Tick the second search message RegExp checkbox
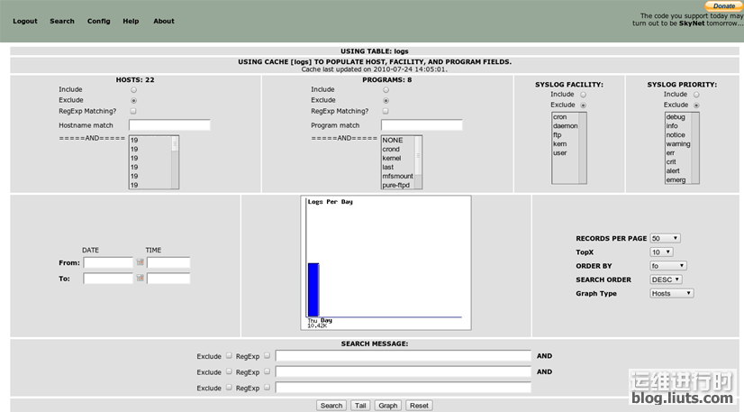The height and width of the screenshot is (412, 744). 267,371
